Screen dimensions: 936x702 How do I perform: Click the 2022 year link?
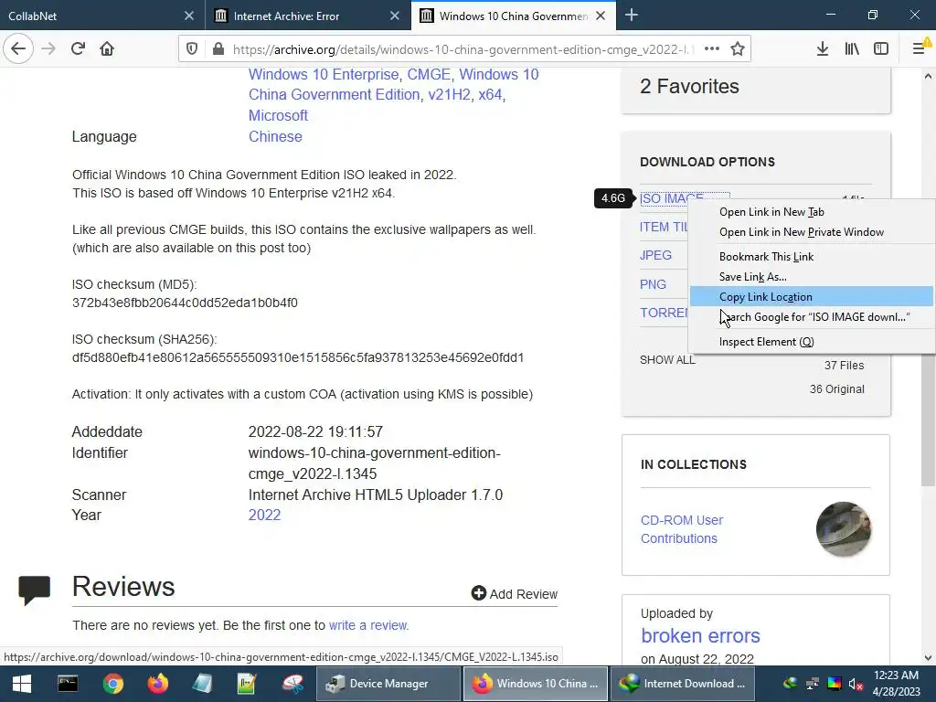coord(264,516)
